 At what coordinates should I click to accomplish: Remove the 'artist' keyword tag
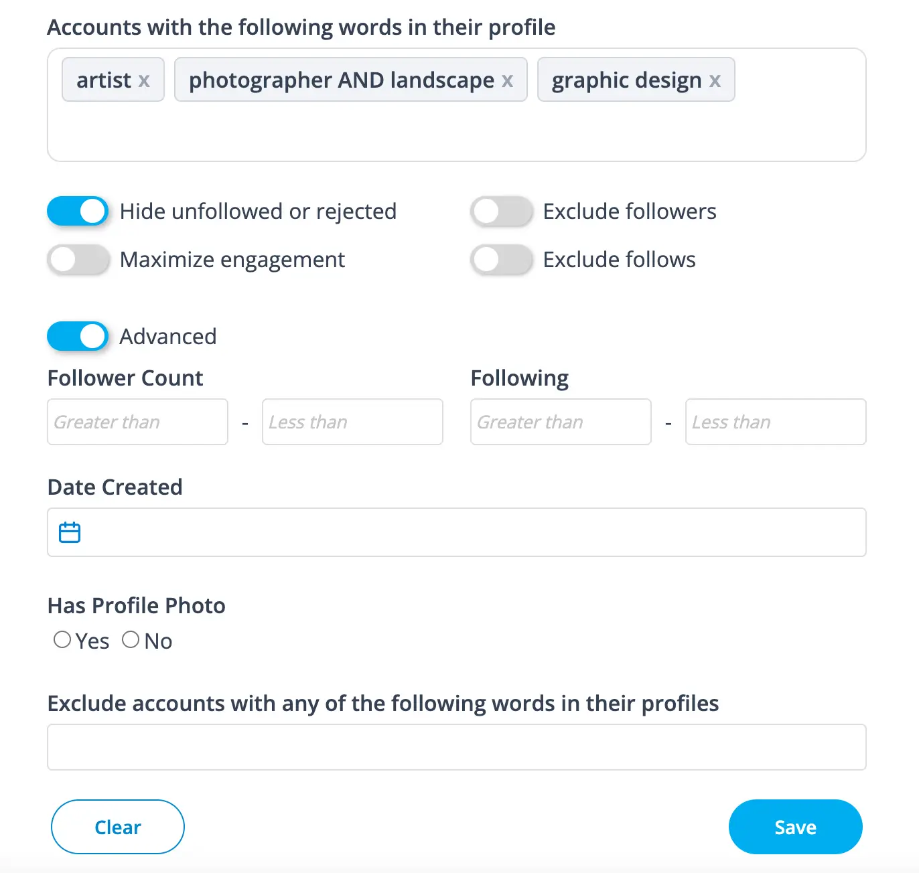144,81
